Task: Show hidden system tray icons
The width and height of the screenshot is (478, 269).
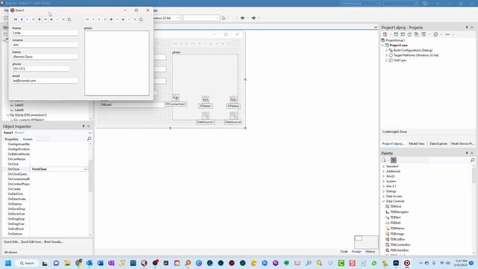Action: pos(420,263)
